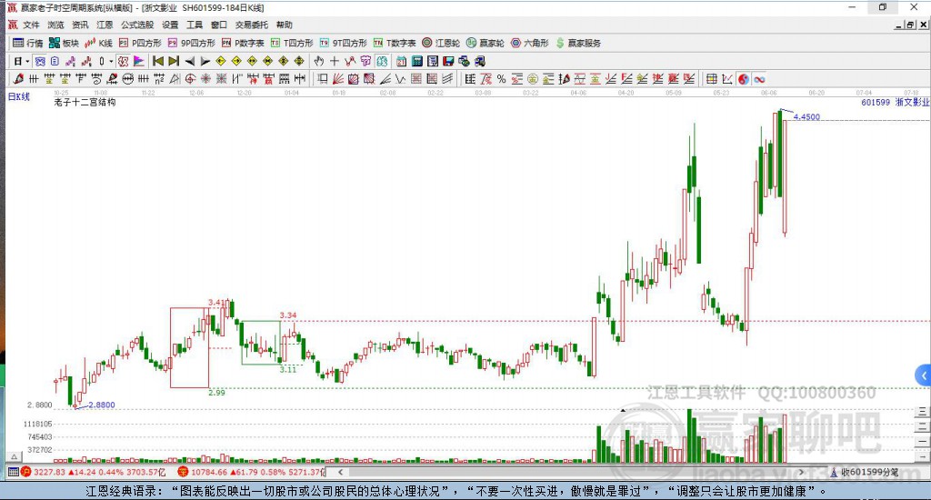Open the 公式选股 menu
The height and width of the screenshot is (500, 931).
pyautogui.click(x=137, y=25)
